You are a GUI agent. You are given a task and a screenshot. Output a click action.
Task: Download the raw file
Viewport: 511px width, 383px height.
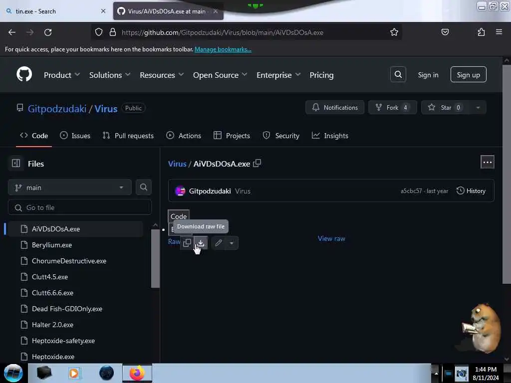tap(201, 243)
